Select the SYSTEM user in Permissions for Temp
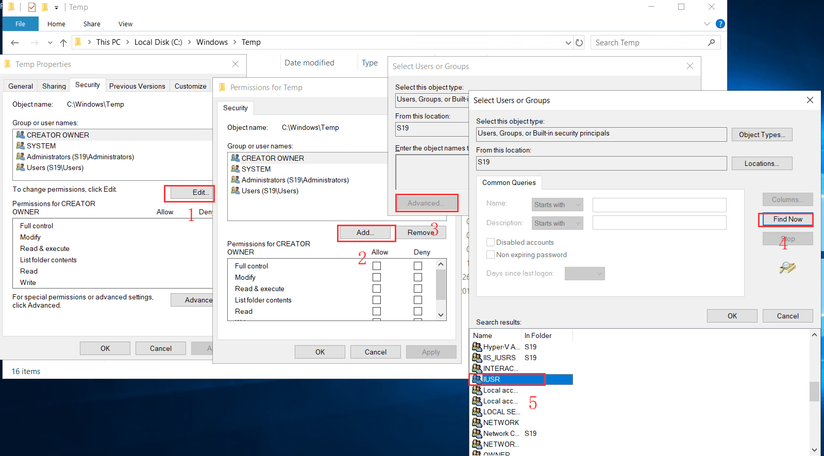This screenshot has width=824, height=456. [x=256, y=169]
